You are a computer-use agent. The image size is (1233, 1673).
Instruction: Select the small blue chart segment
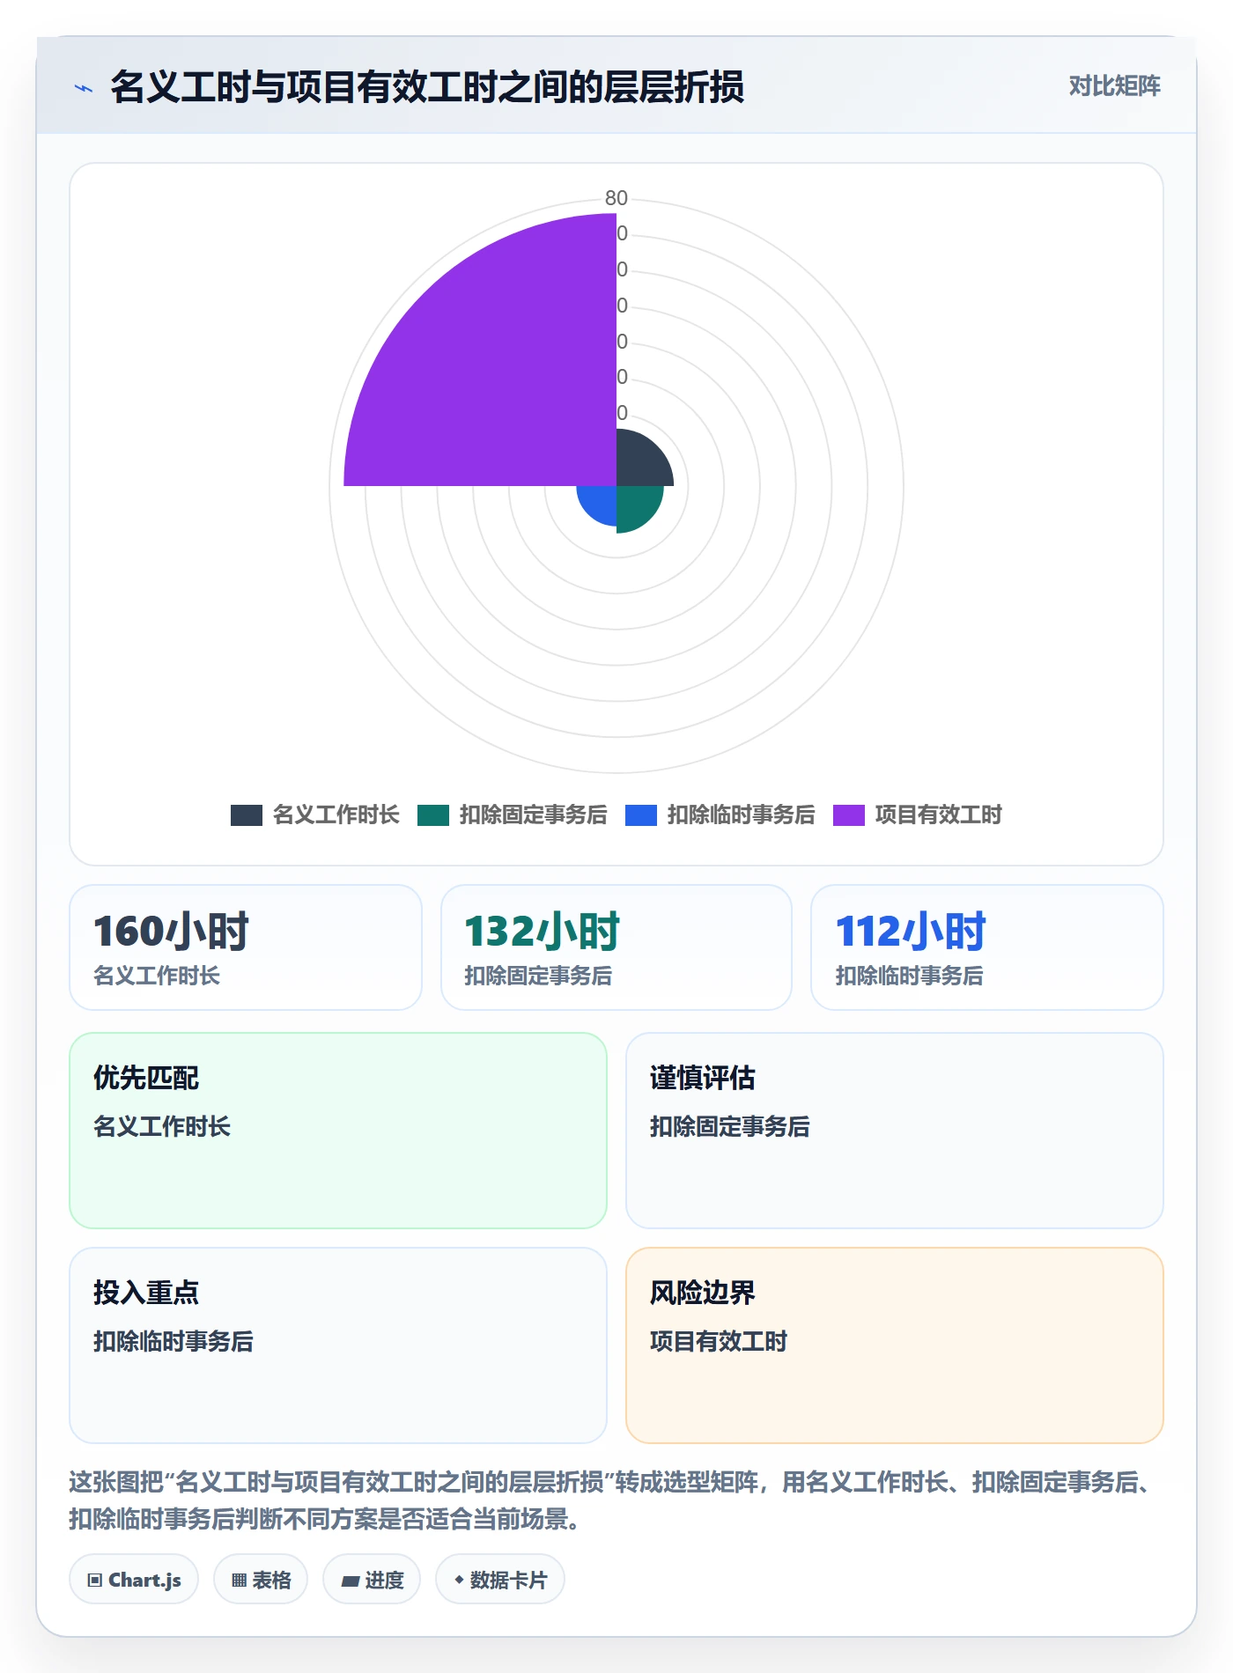(x=601, y=502)
